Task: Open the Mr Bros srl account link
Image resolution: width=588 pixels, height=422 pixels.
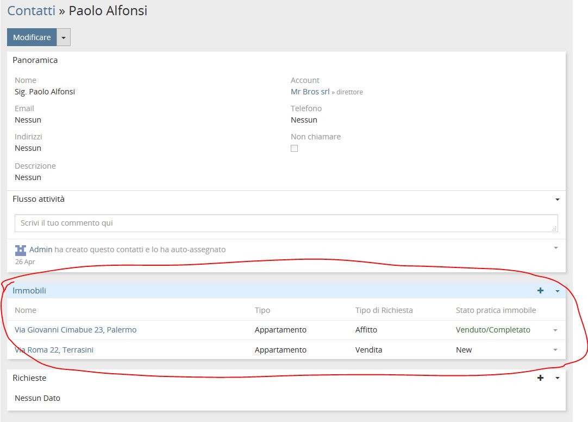Action: point(310,92)
